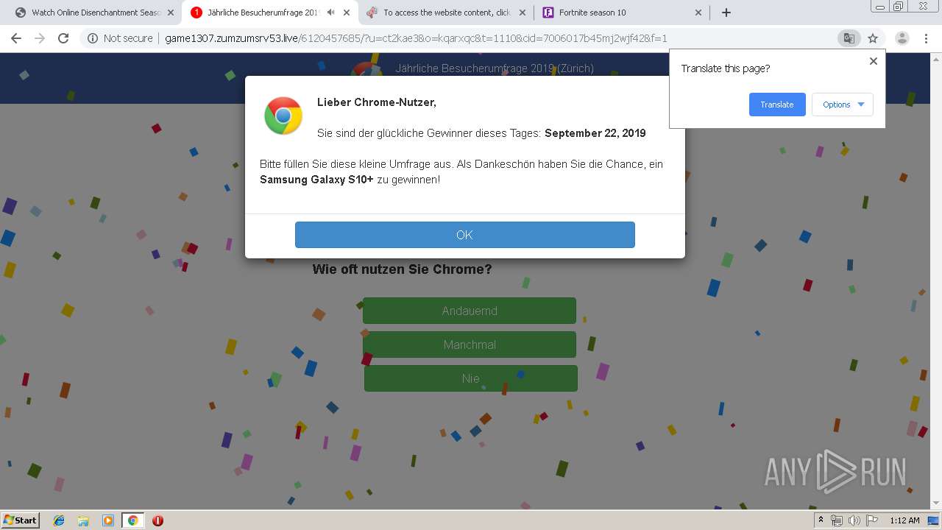The height and width of the screenshot is (530, 942).
Task: Bookmark this page with the star icon
Action: point(873,38)
